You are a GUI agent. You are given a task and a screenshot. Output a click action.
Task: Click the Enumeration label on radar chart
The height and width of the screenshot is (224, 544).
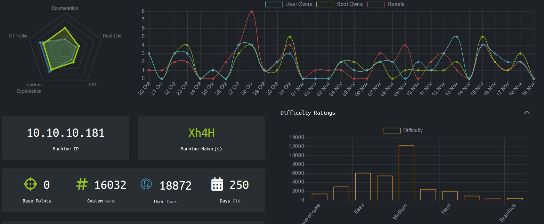coord(65,8)
